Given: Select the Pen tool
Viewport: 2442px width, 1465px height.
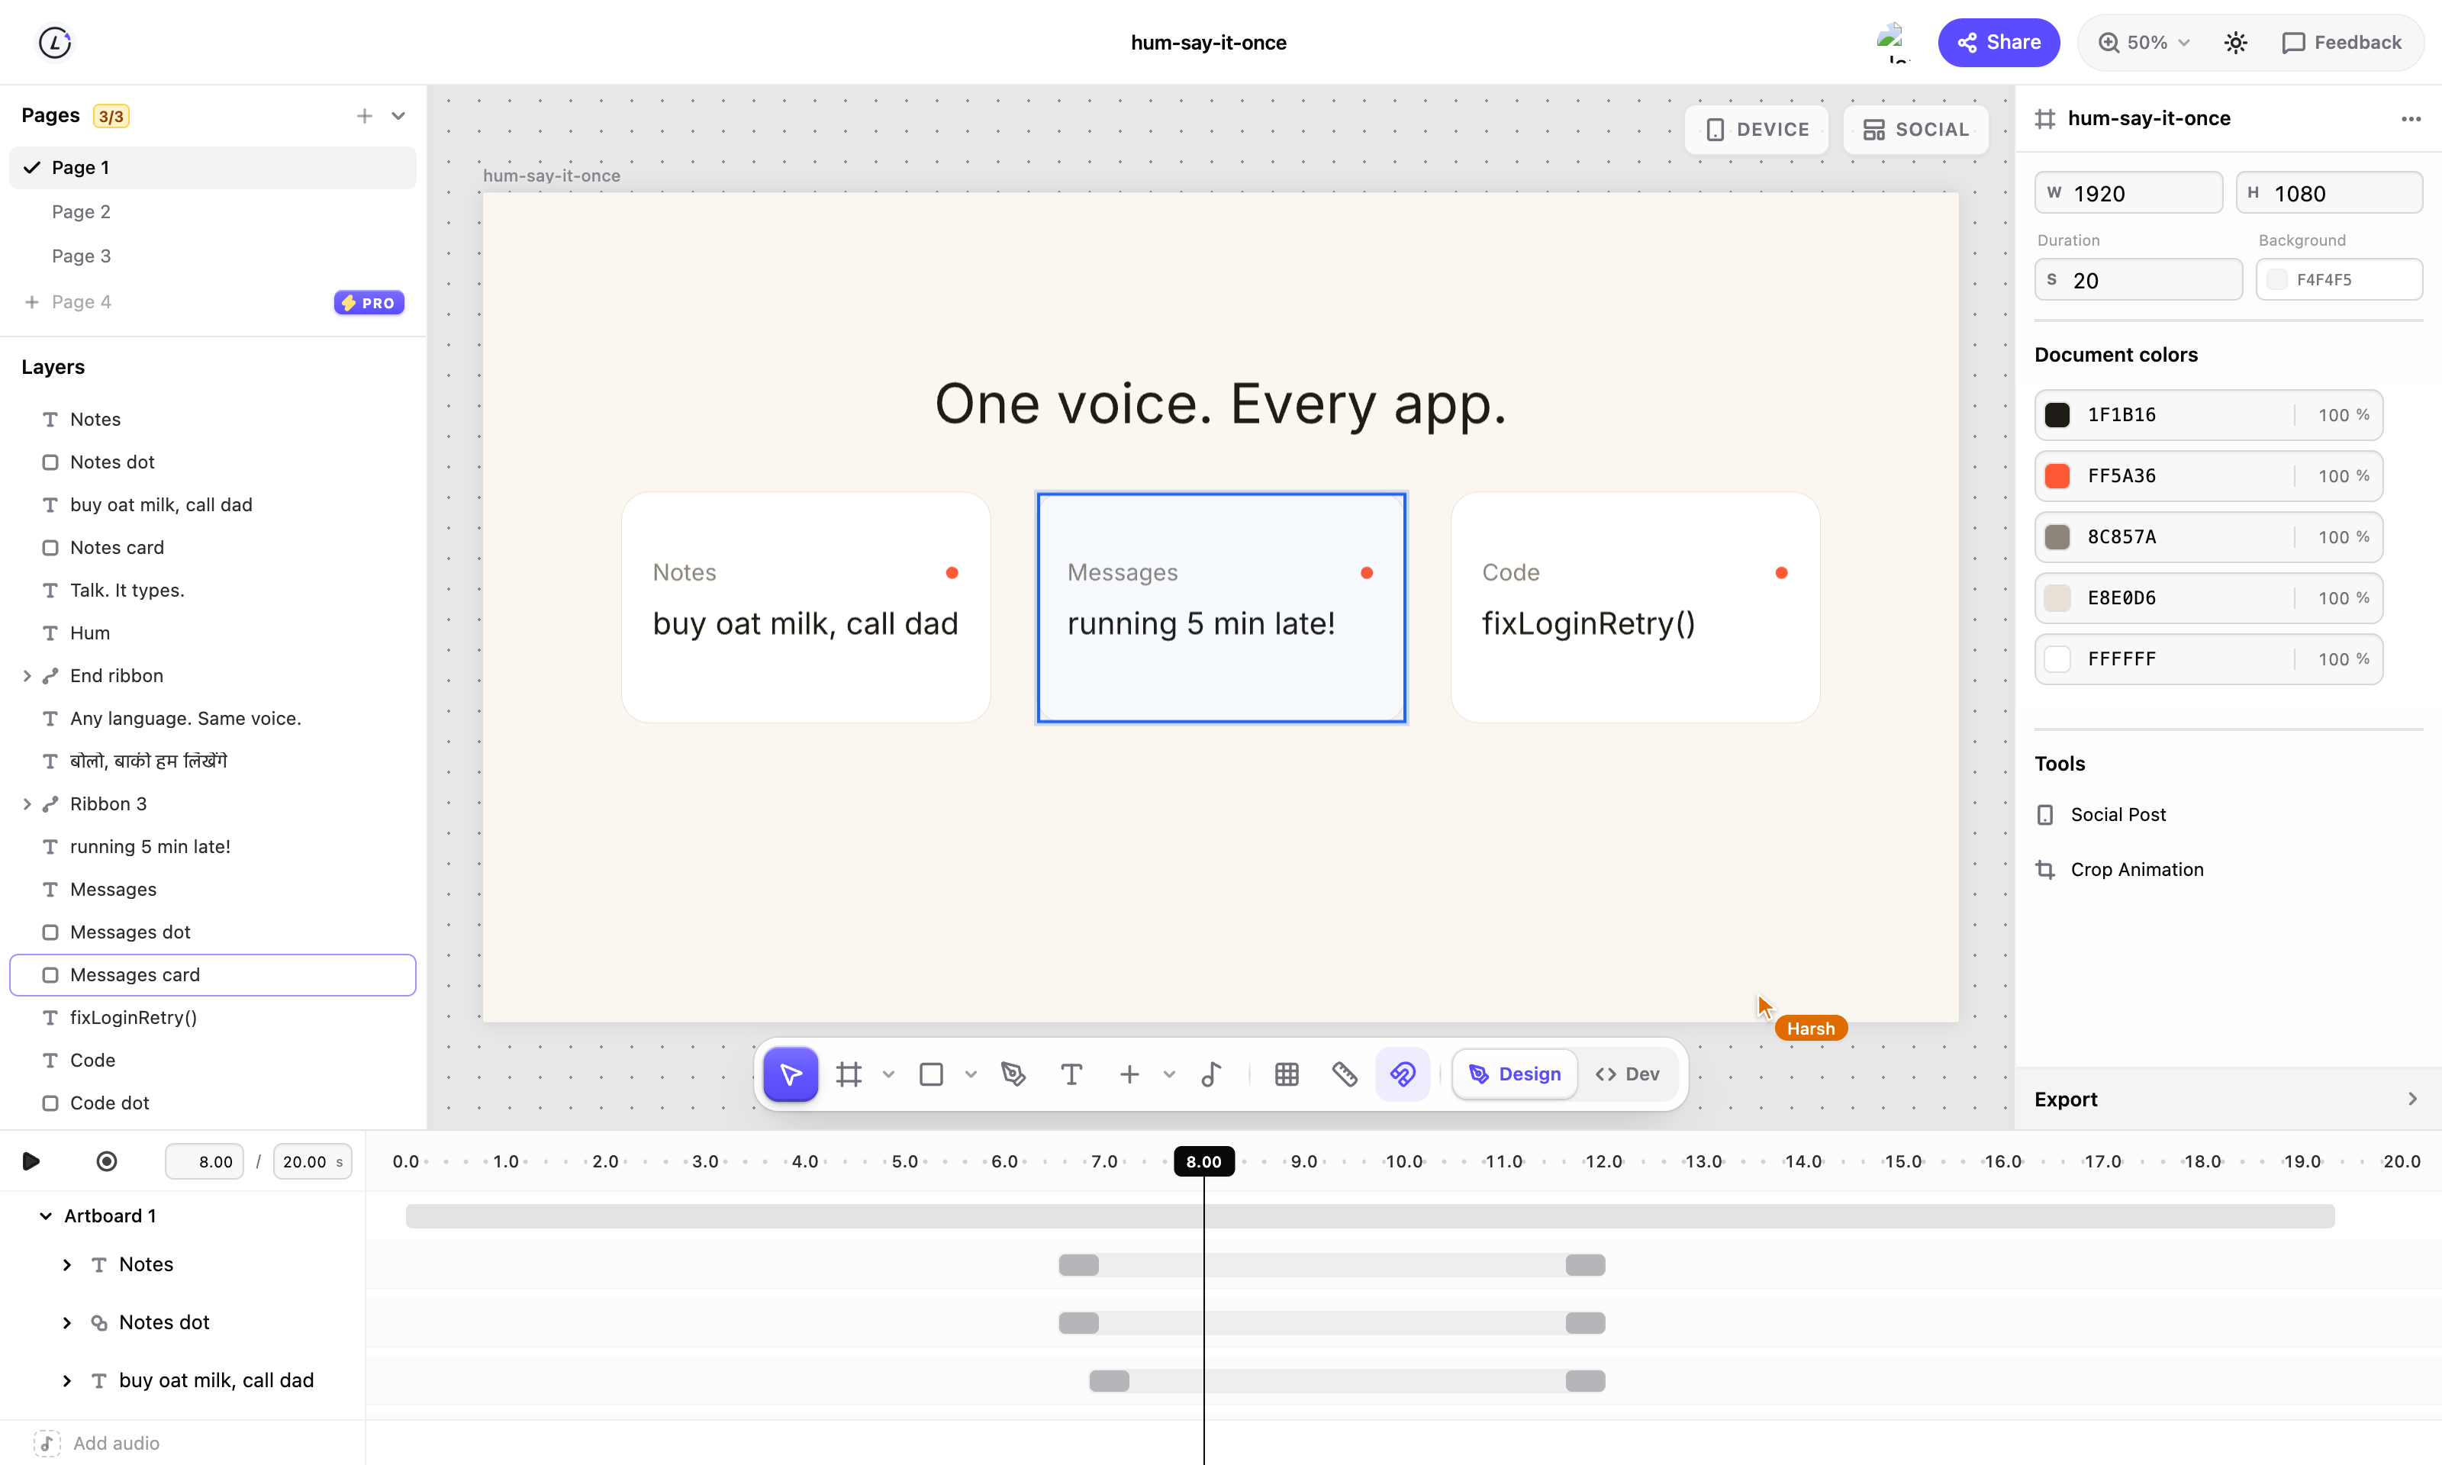Looking at the screenshot, I should pyautogui.click(x=1013, y=1074).
